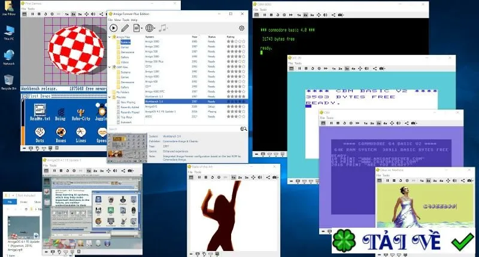Select the Games folder under Amiga Files
The height and width of the screenshot is (257, 479).
125,47
